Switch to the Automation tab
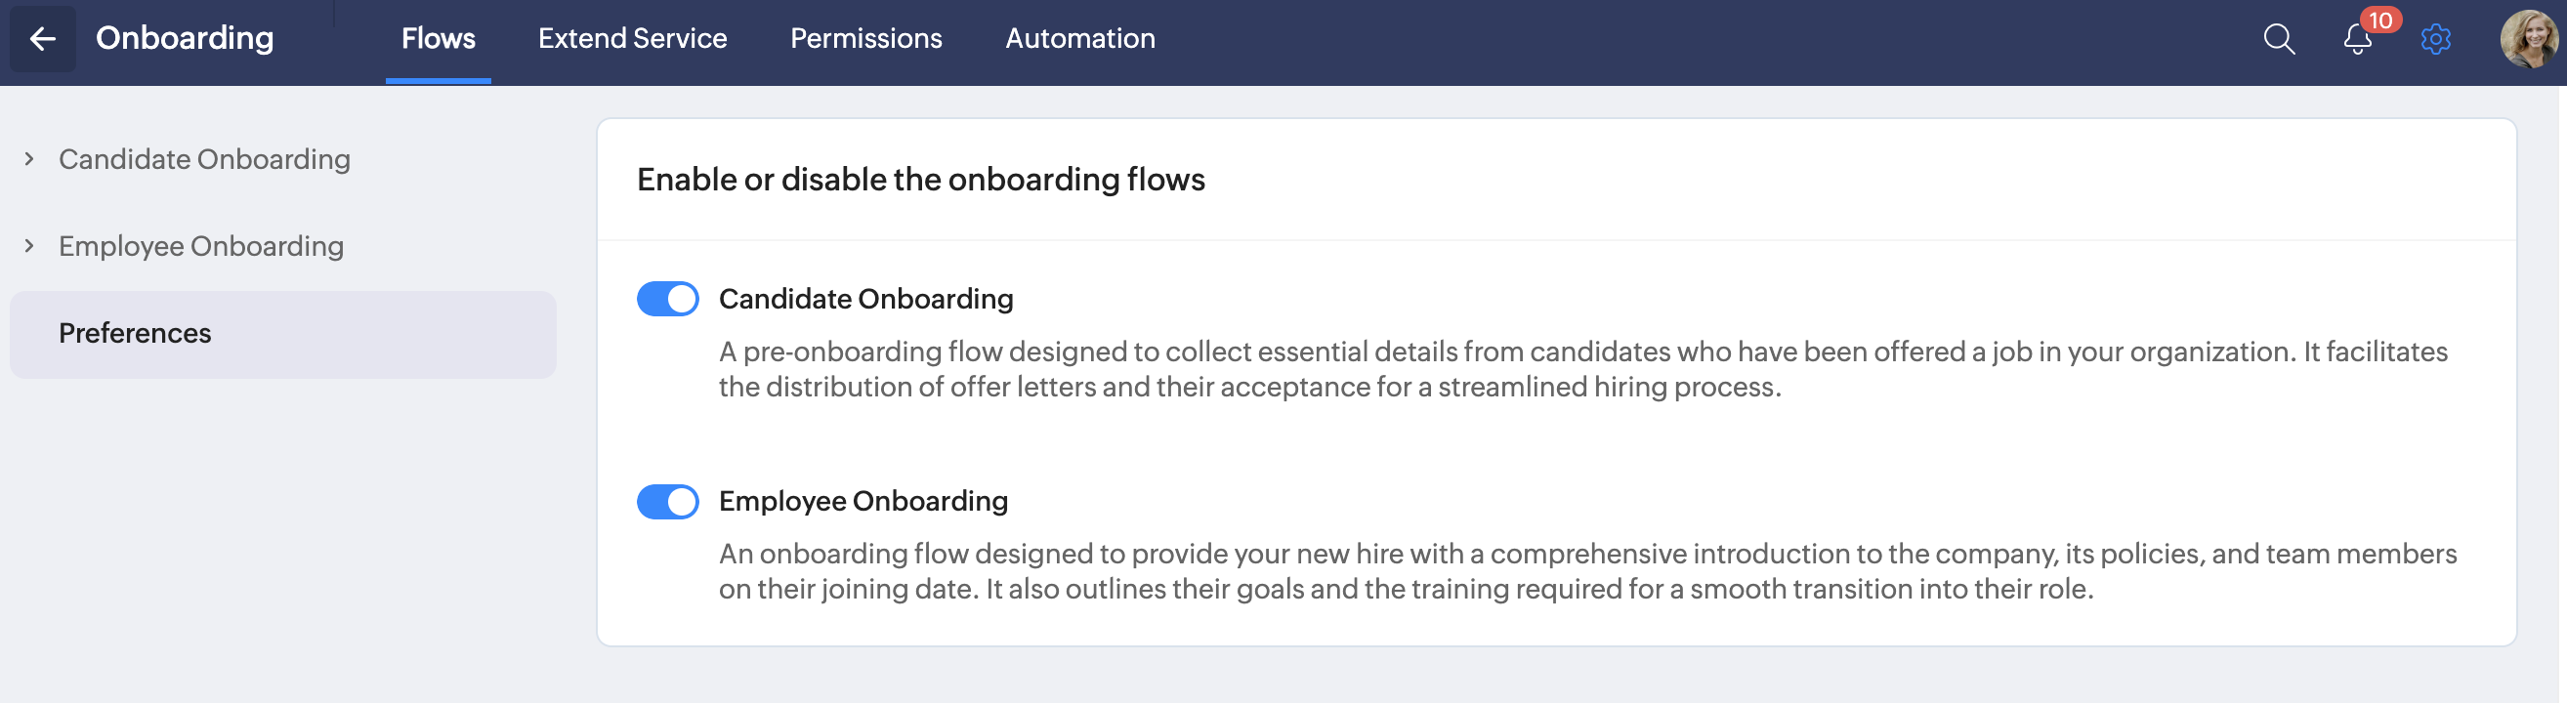Screen dimensions: 2567x703 [x=1079, y=39]
